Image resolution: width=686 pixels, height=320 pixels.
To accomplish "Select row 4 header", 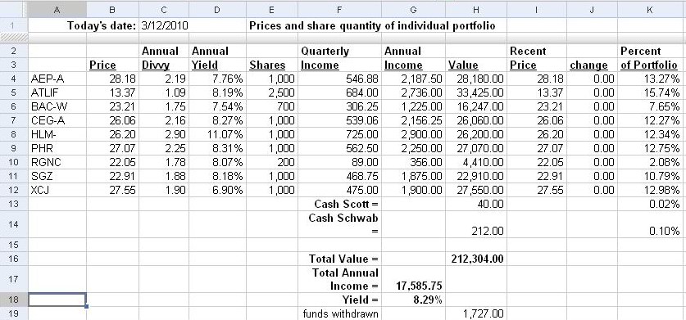I will point(14,79).
